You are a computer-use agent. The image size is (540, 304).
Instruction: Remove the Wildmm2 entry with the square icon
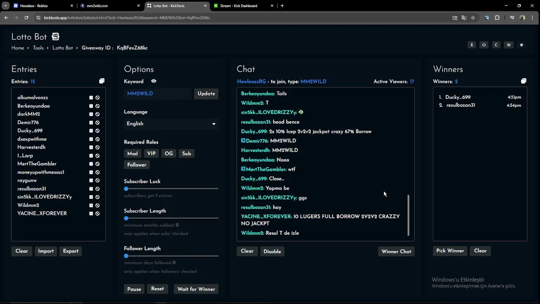(x=91, y=205)
